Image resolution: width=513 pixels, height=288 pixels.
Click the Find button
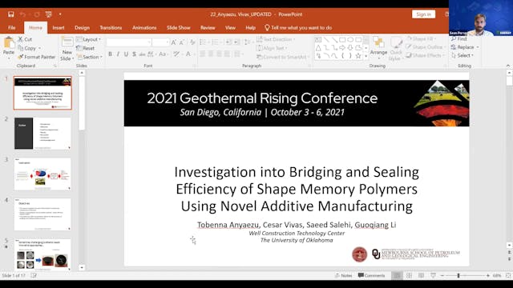[x=459, y=39]
